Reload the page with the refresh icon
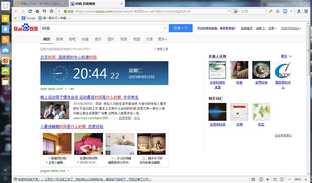312x183 pixels. pos(30,11)
